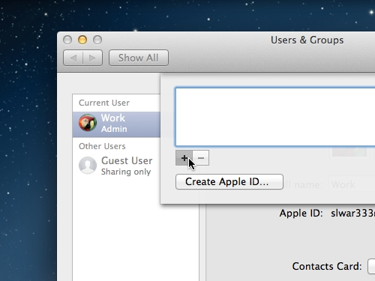The height and width of the screenshot is (281, 375).
Task: Click the parrot avatar of Work user
Action: click(88, 123)
